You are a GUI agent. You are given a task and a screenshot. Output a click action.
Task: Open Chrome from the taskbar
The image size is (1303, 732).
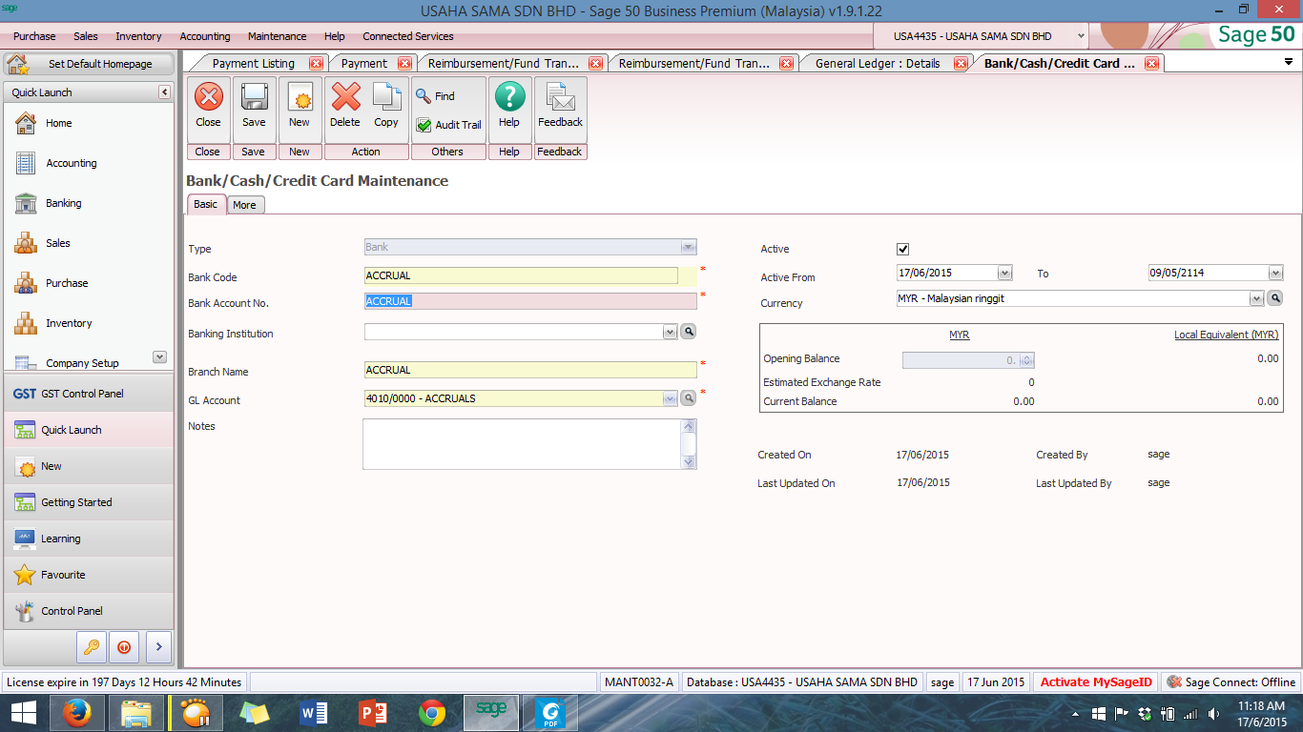(432, 713)
